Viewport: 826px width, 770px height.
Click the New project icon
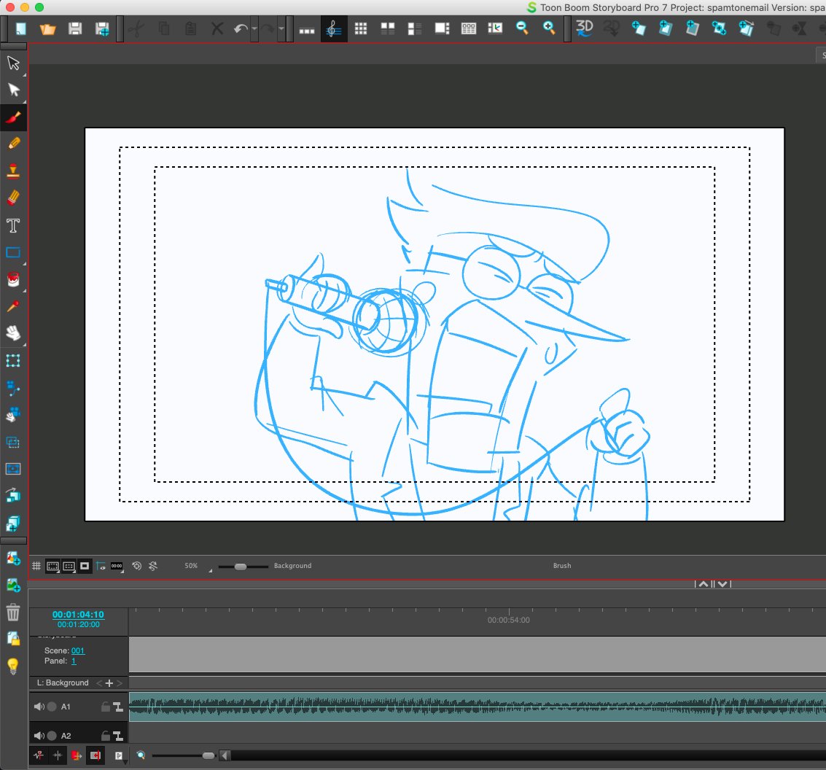pyautogui.click(x=21, y=28)
